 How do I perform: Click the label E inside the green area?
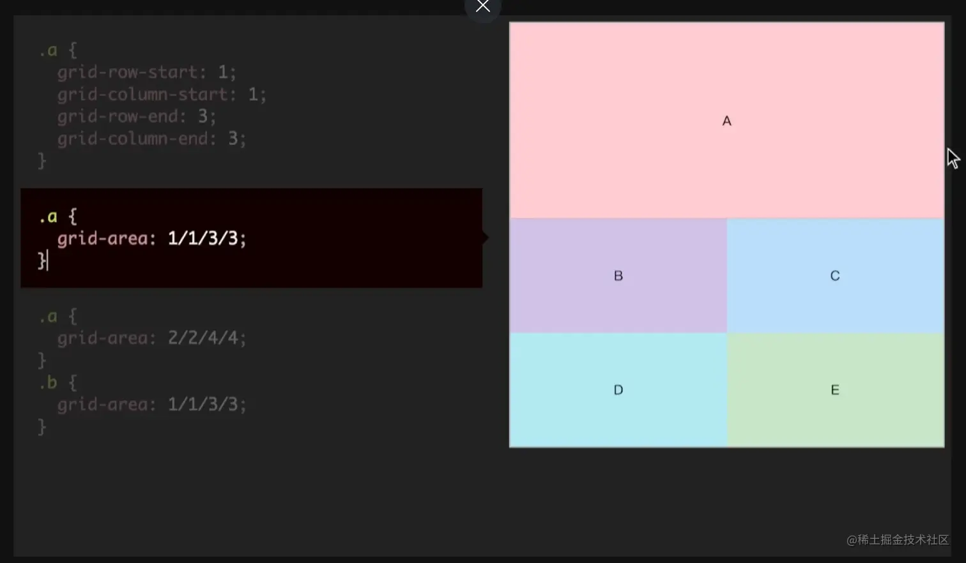[x=834, y=389]
